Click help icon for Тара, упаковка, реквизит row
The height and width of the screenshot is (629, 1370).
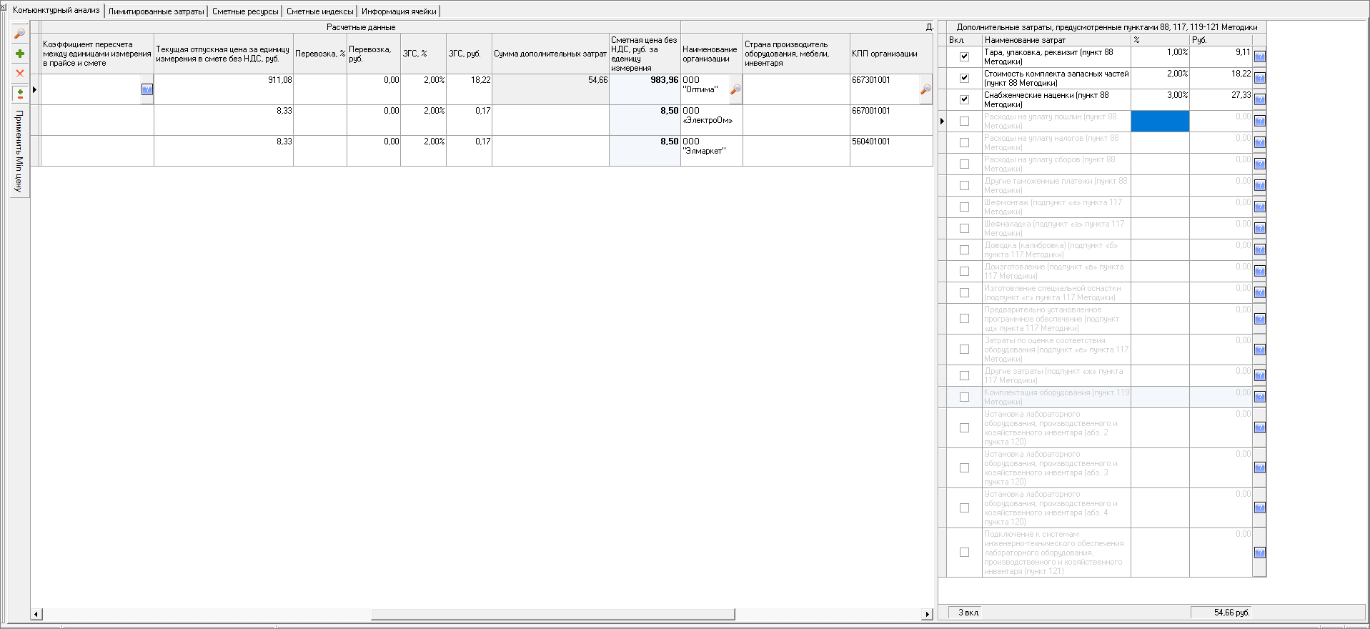tap(1259, 56)
